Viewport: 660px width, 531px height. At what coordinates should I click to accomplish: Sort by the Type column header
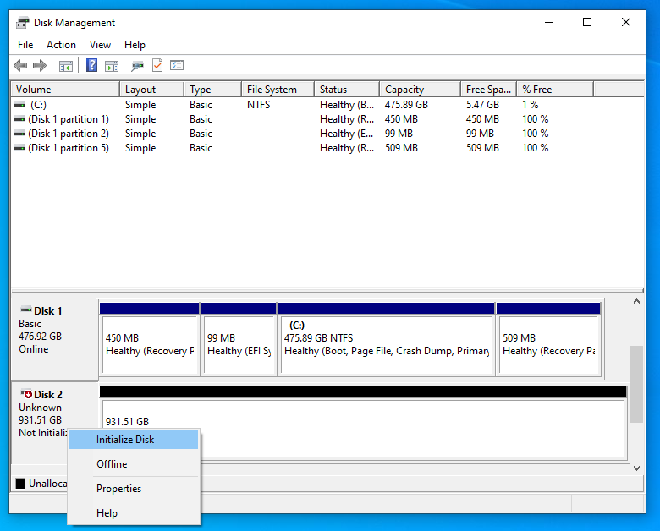pyautogui.click(x=213, y=89)
